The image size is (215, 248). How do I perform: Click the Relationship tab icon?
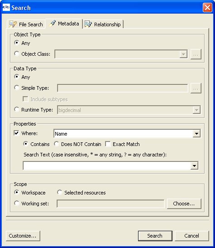click(x=88, y=24)
